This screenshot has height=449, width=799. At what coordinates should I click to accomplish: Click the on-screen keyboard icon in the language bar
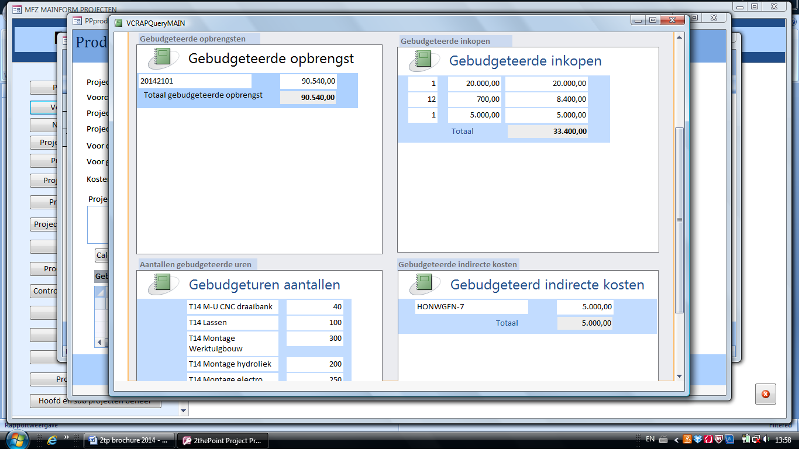[x=663, y=440]
